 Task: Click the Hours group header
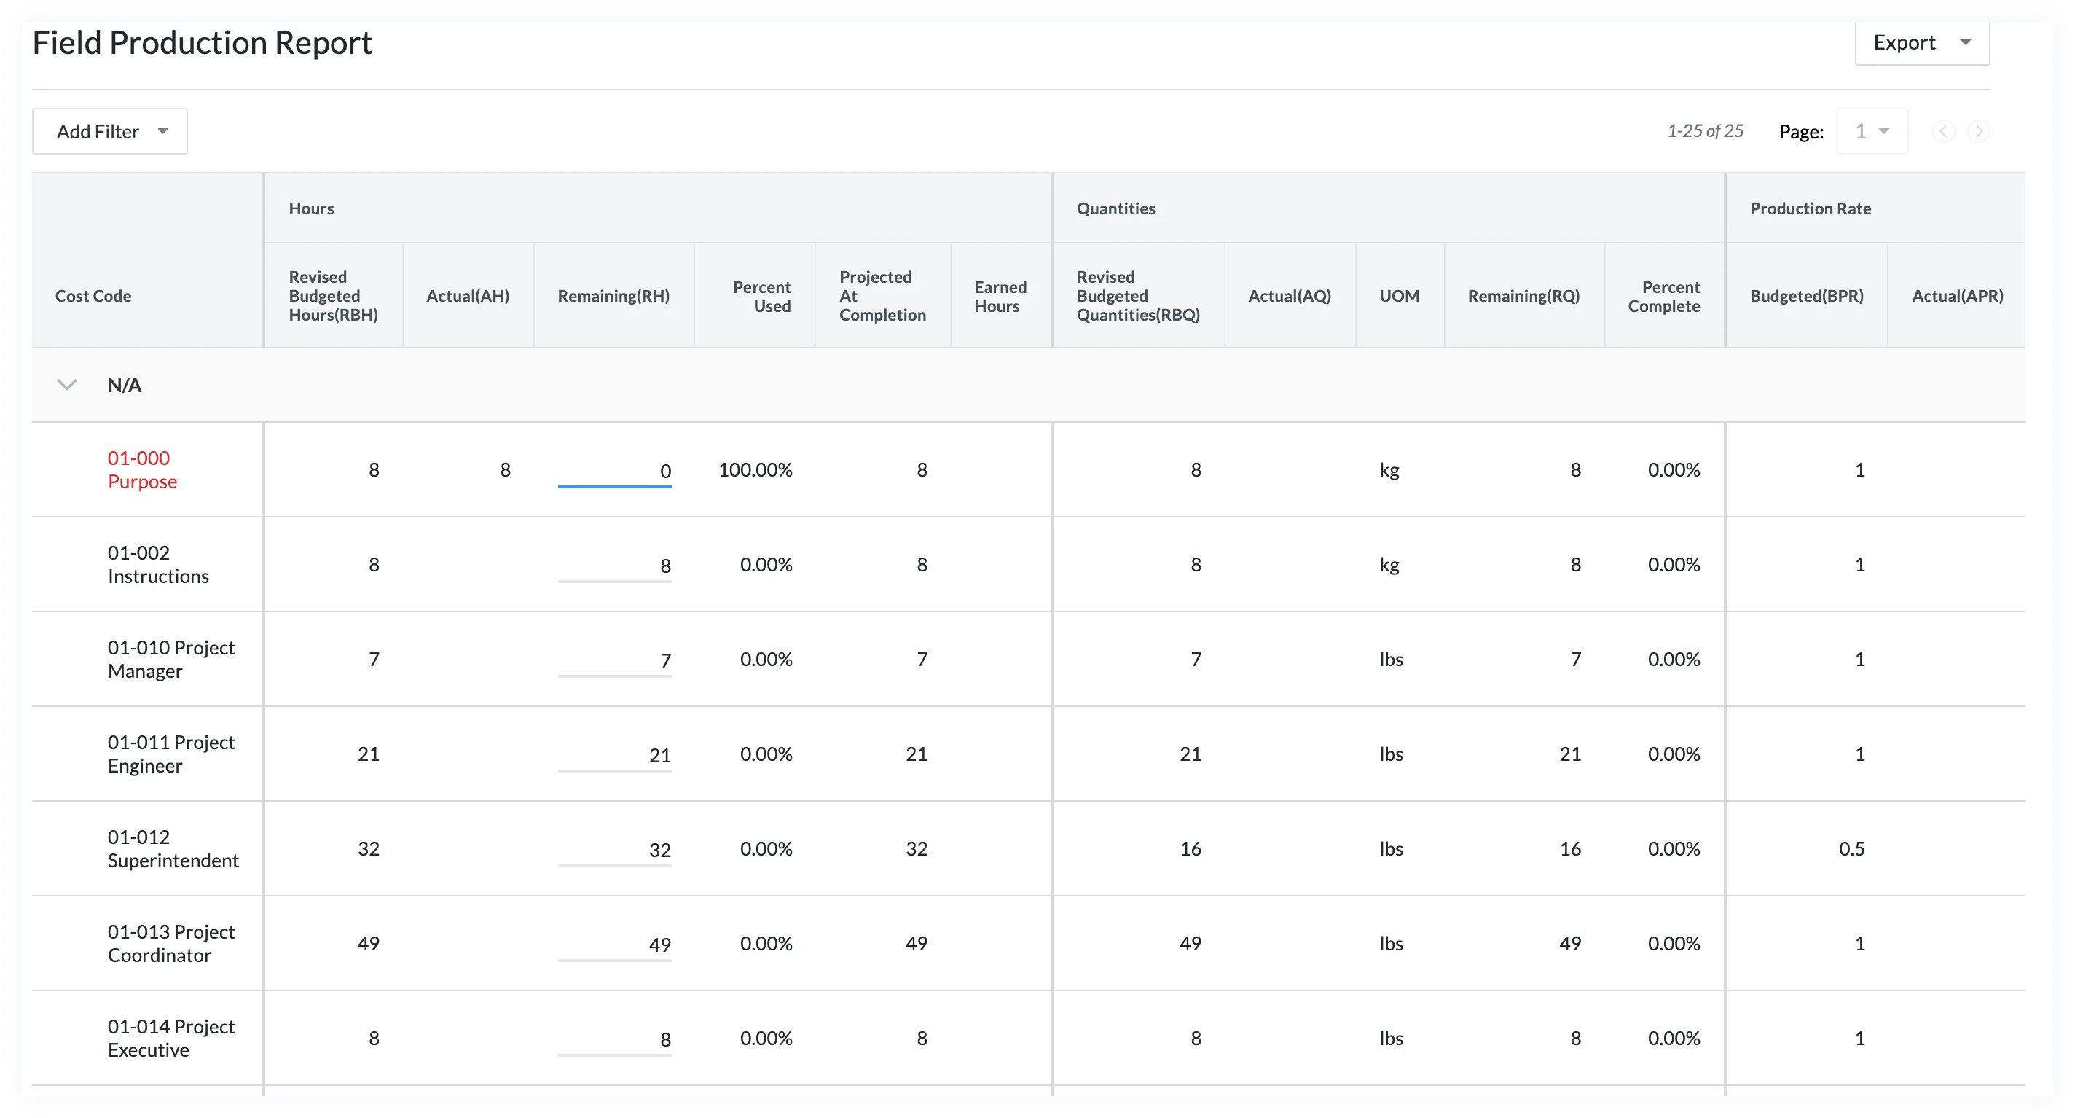(x=312, y=208)
